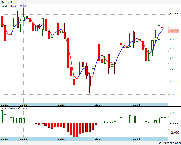181x145 pixels.
Task: Click the MACD(26,12,9) indicator label
Action: click(x=11, y=109)
